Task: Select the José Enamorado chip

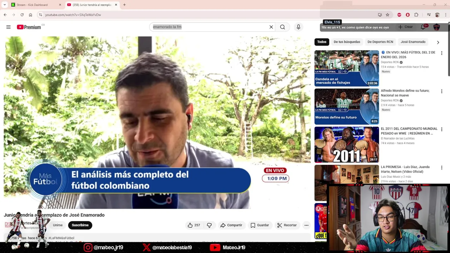Action: (x=413, y=42)
